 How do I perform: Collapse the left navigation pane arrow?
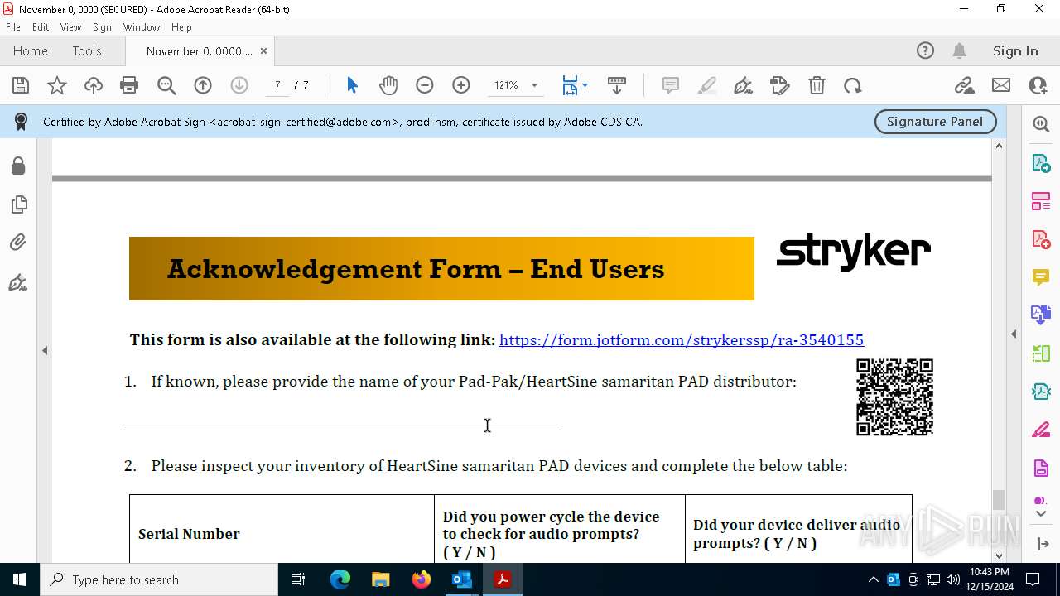point(45,350)
